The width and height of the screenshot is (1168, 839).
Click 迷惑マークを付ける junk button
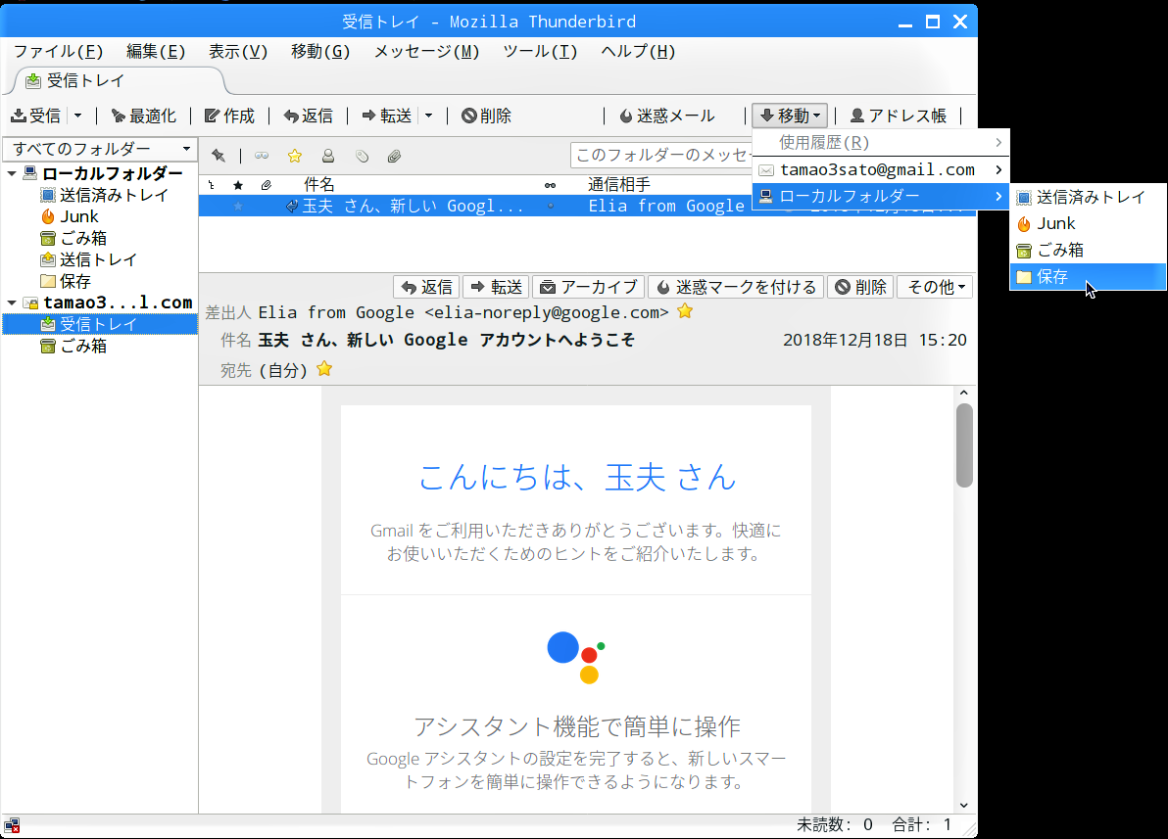pos(736,287)
